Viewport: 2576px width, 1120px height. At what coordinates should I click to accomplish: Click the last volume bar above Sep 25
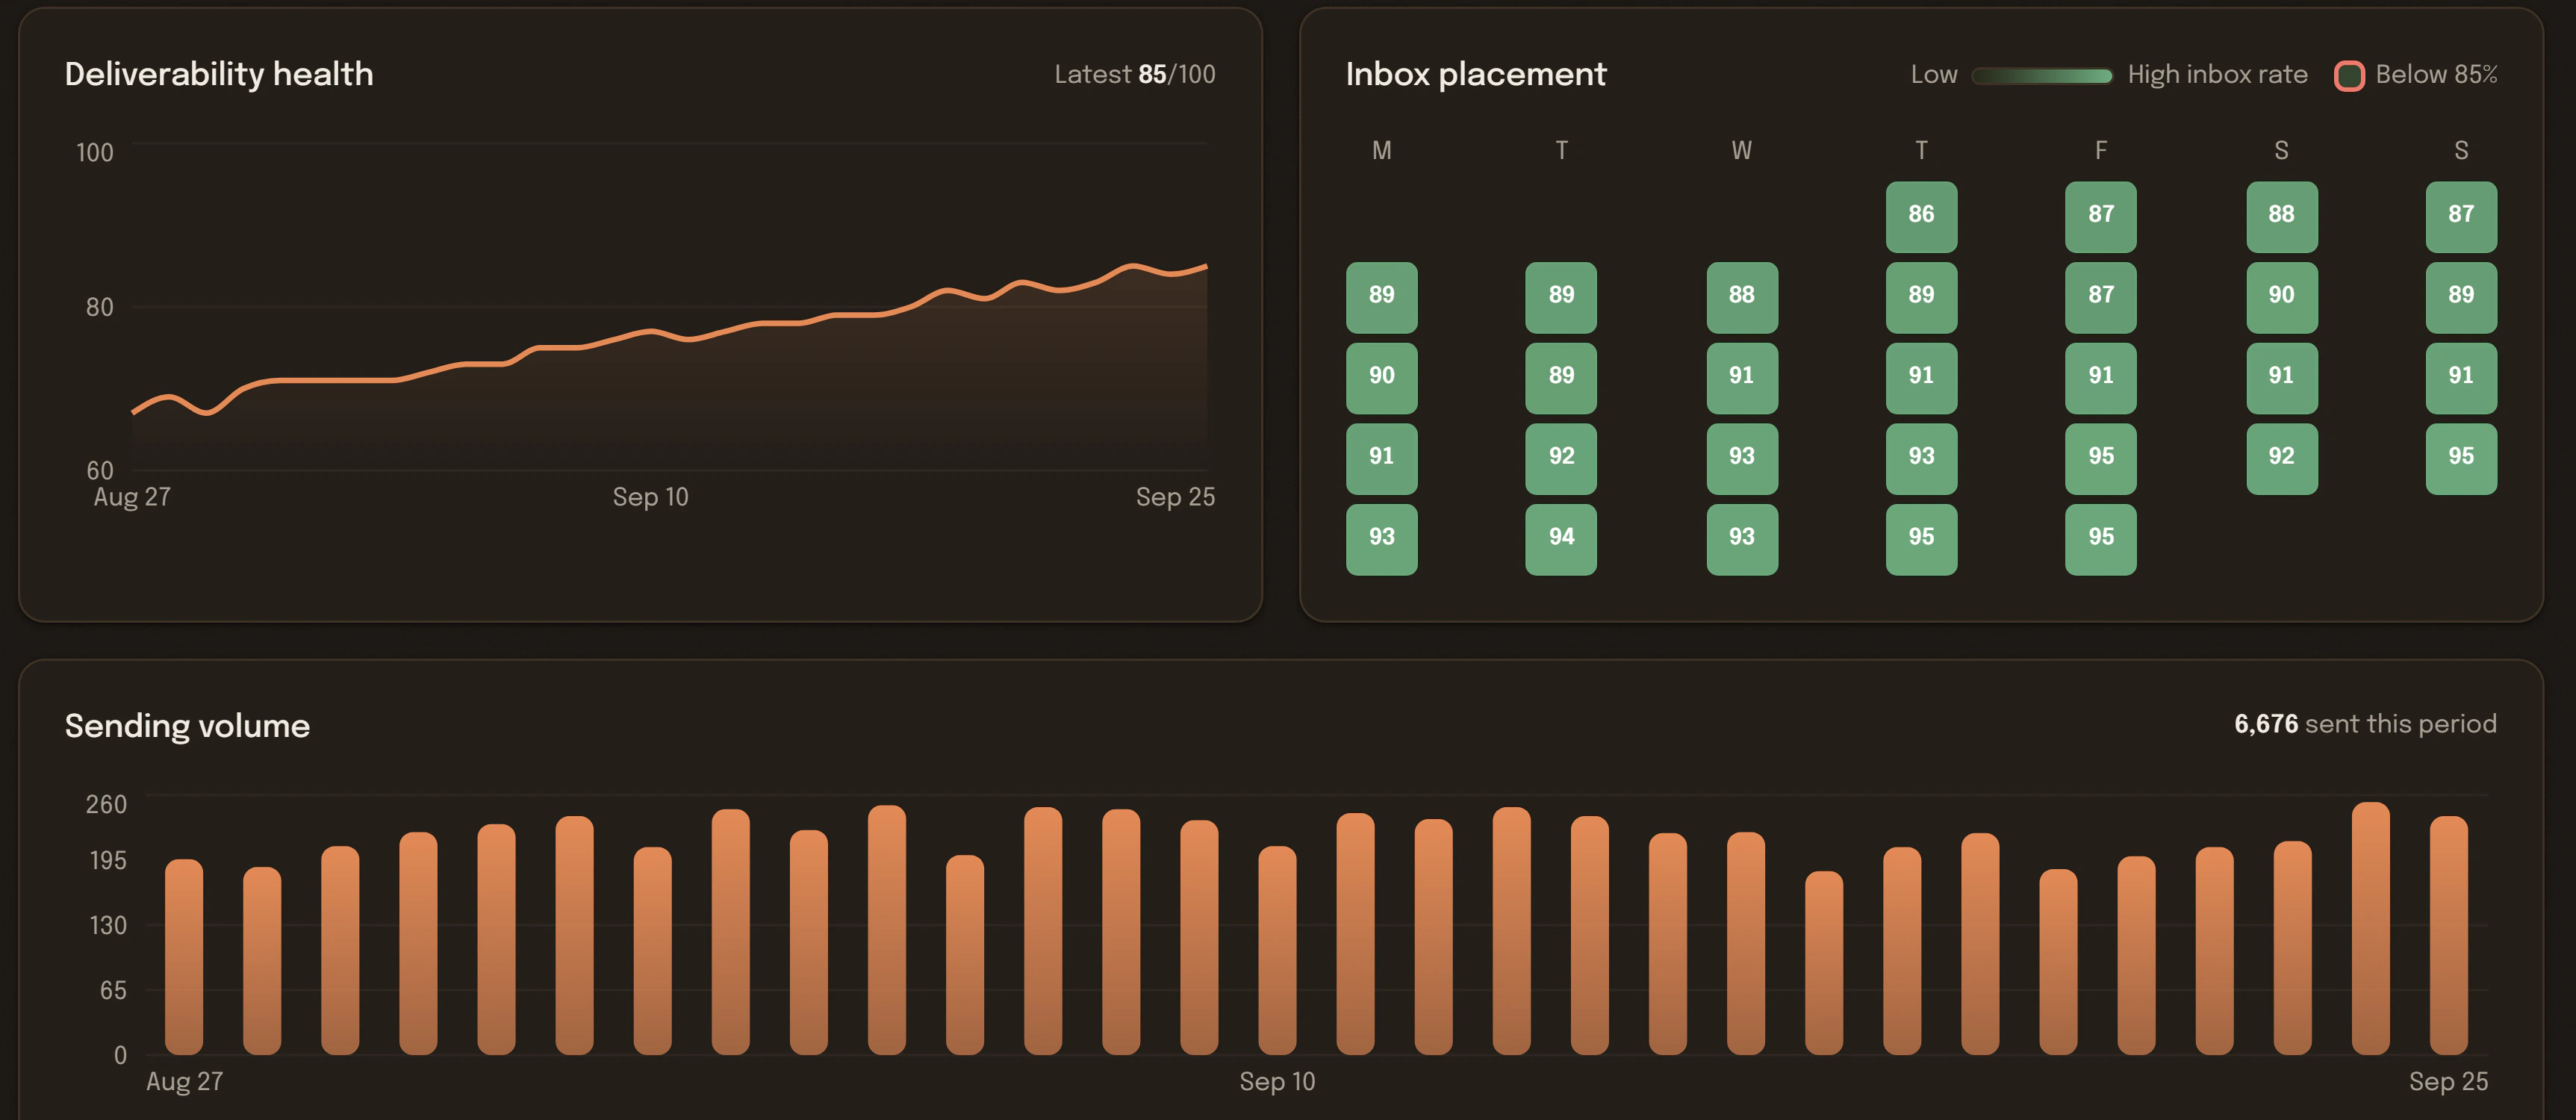pos(2448,935)
